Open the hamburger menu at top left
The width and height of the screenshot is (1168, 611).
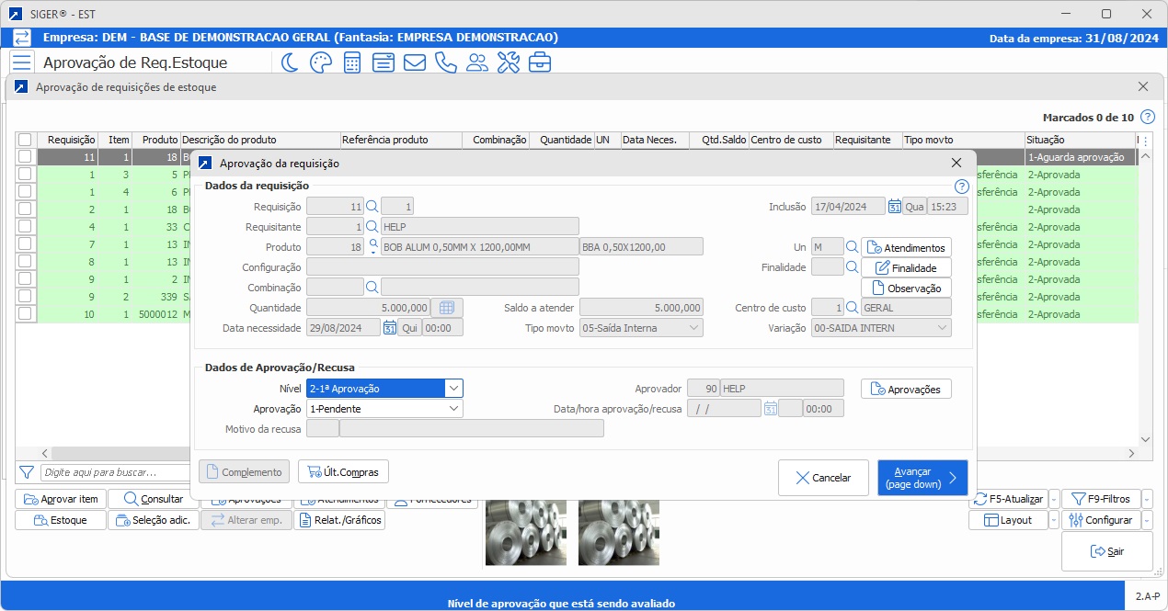(x=22, y=62)
